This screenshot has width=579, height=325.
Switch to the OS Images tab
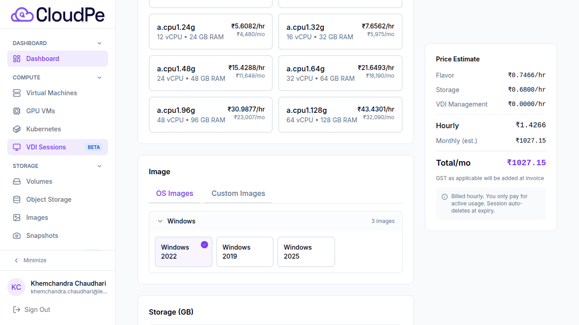[175, 194]
